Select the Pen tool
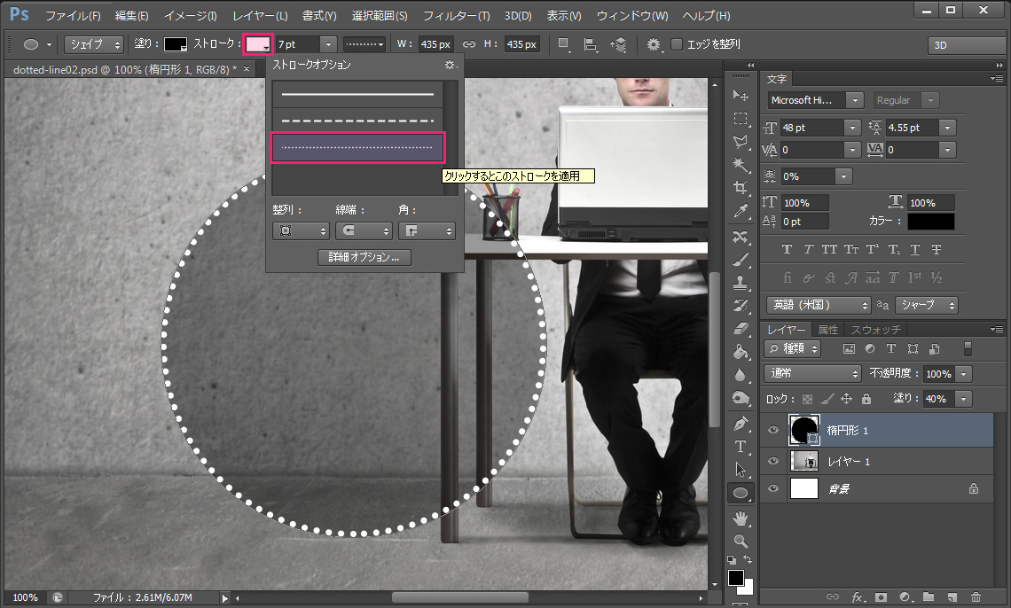This screenshot has width=1011, height=608. (x=741, y=424)
